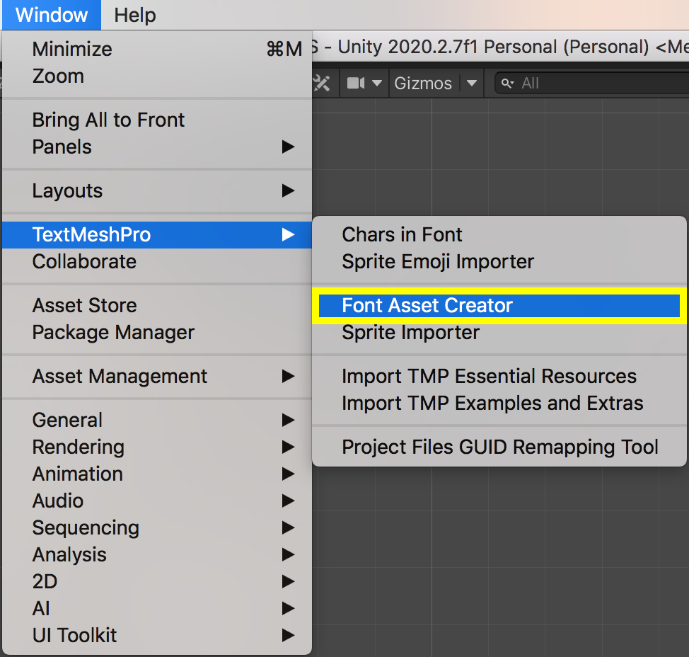This screenshot has width=689, height=657.
Task: Open Font Asset Creator
Action: 499,306
